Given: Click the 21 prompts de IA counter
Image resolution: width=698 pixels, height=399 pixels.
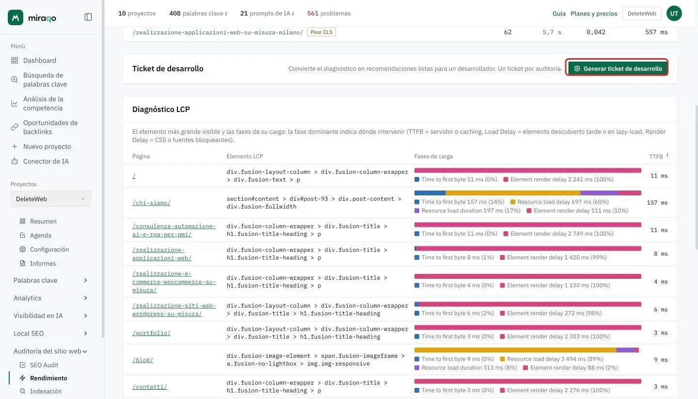Looking at the screenshot, I should point(267,14).
